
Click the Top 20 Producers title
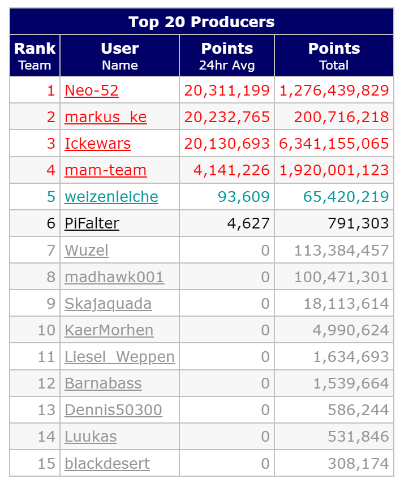pyautogui.click(x=201, y=22)
